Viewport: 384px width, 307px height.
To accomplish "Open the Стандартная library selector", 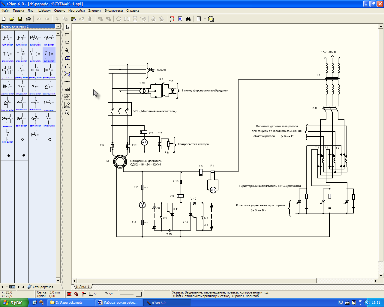I will pyautogui.click(x=40, y=287).
